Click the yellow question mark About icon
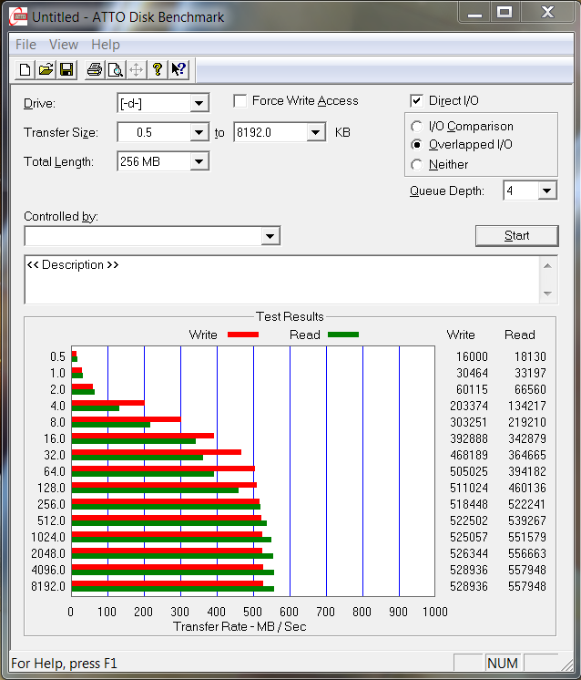Viewport: 581px width, 680px height. pyautogui.click(x=158, y=70)
